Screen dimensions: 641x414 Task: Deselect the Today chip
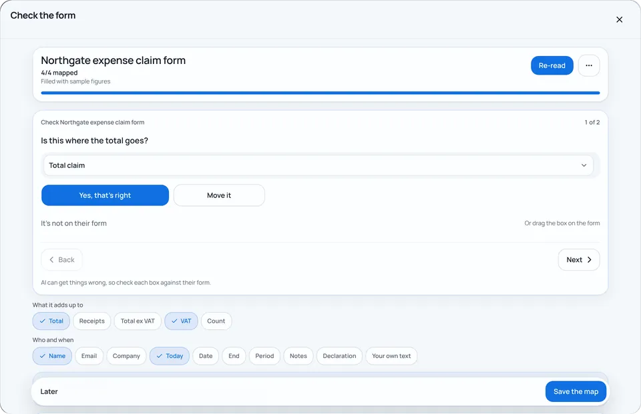pos(170,356)
